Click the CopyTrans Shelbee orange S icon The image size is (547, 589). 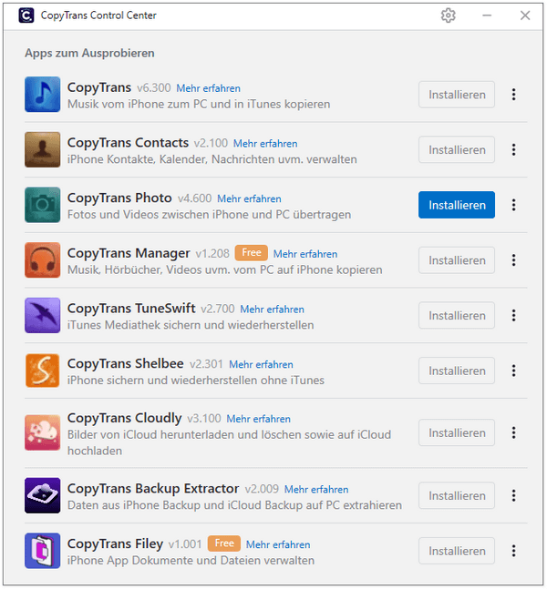coord(43,371)
